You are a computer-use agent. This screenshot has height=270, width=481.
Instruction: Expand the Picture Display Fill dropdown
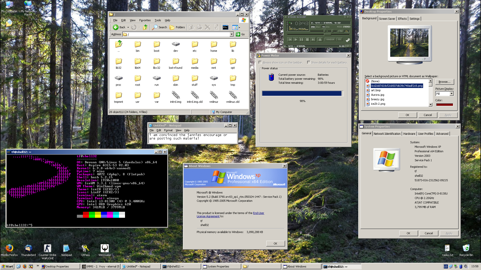pos(451,93)
